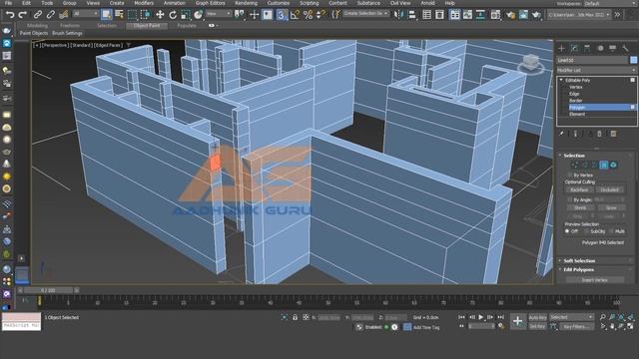Open the Modifiers menu

[x=144, y=3]
